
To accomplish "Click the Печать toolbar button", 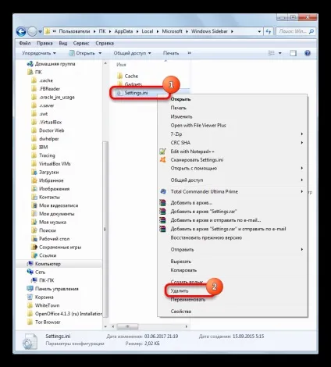I will point(171,53).
